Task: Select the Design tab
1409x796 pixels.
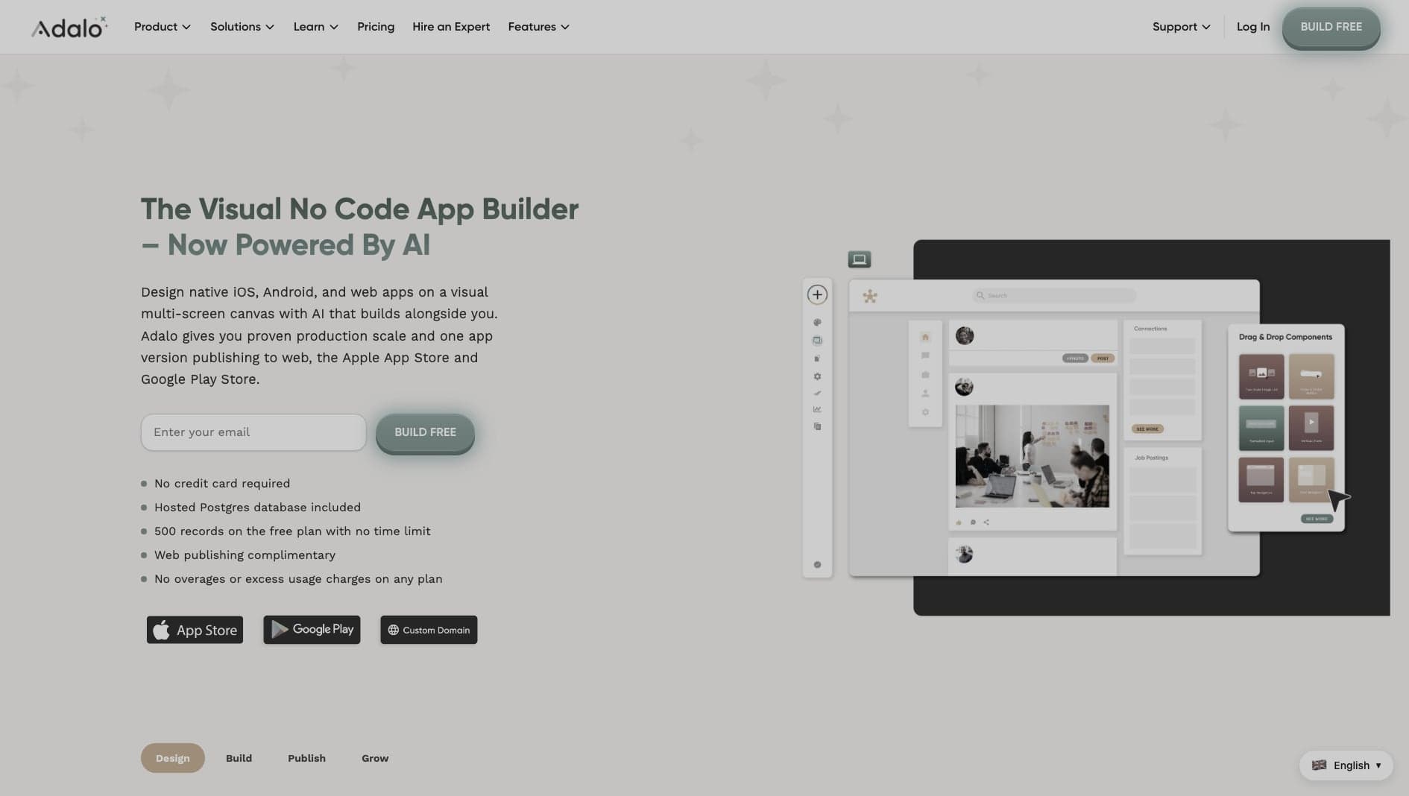Action: tap(173, 758)
